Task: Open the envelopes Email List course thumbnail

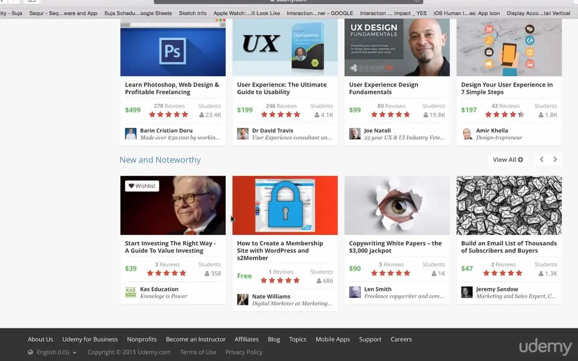Action: point(509,205)
